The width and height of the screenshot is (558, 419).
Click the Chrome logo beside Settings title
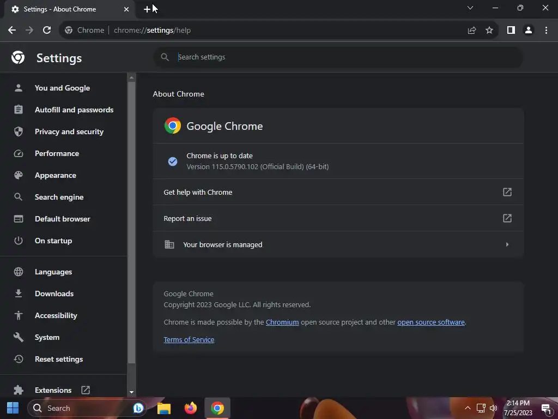(x=18, y=57)
